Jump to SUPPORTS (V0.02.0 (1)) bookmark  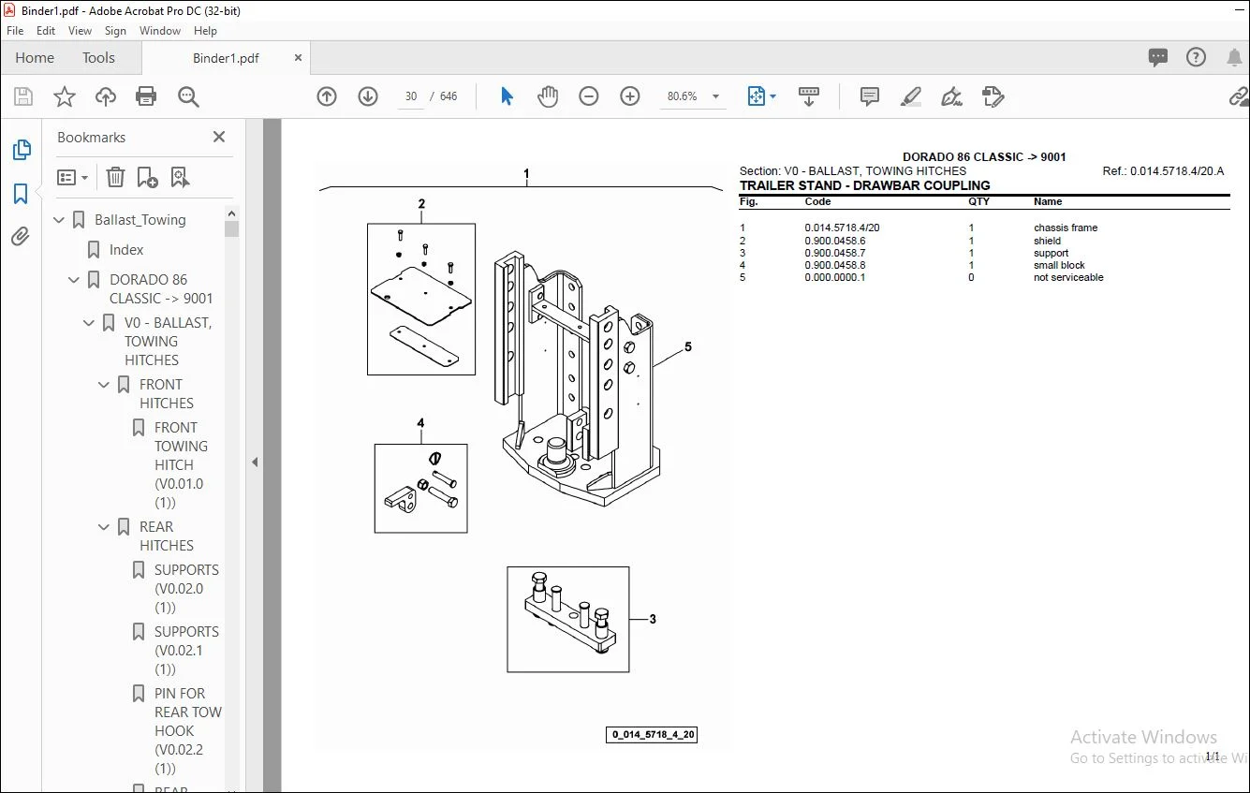click(186, 589)
